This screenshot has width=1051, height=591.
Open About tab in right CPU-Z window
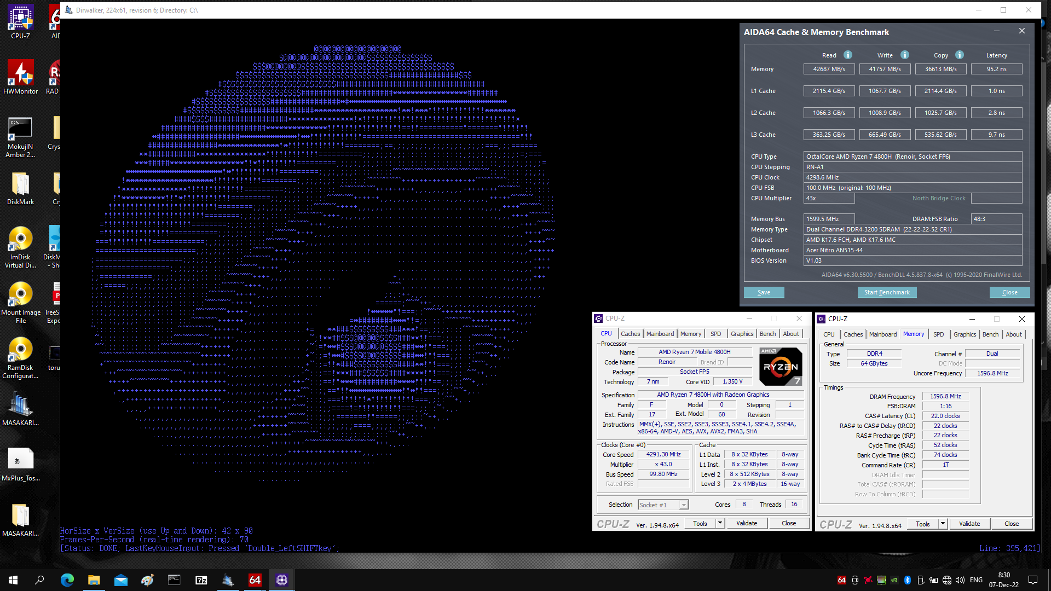[x=1013, y=334]
